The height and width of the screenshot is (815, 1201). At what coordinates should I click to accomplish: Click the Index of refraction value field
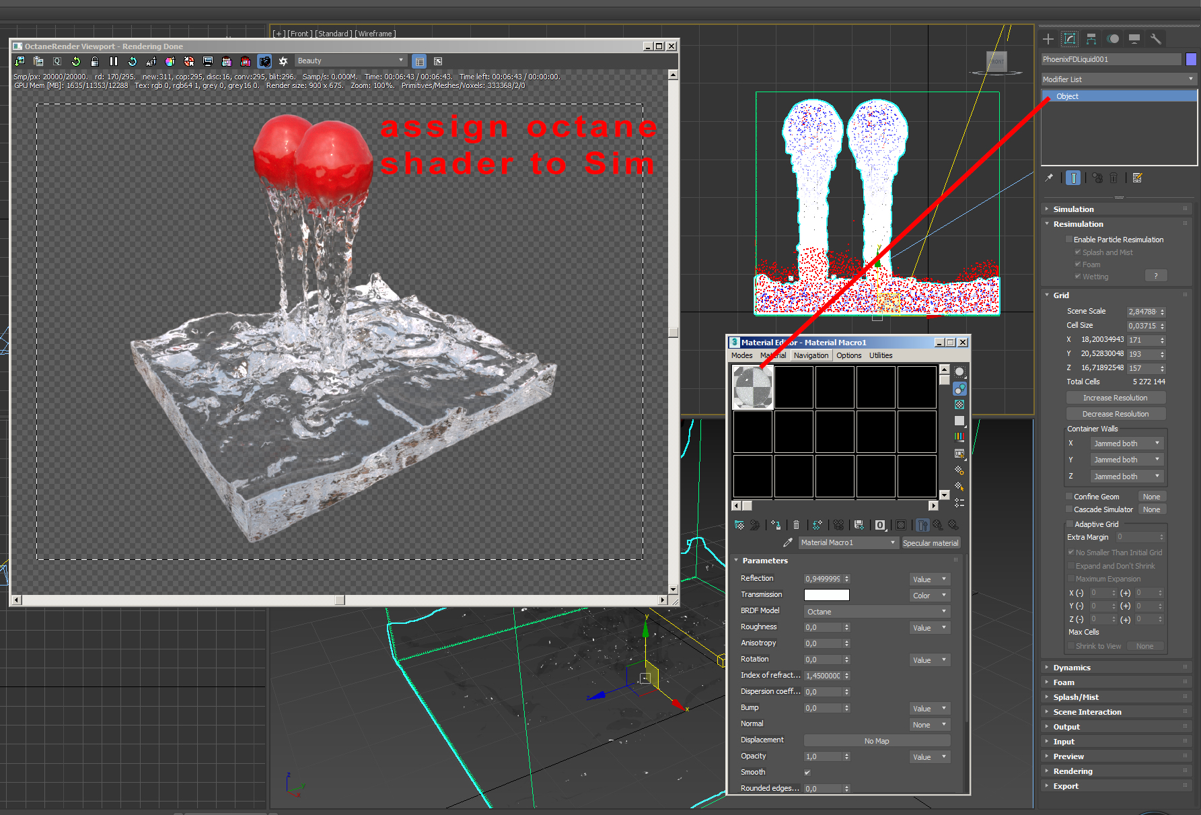point(824,676)
